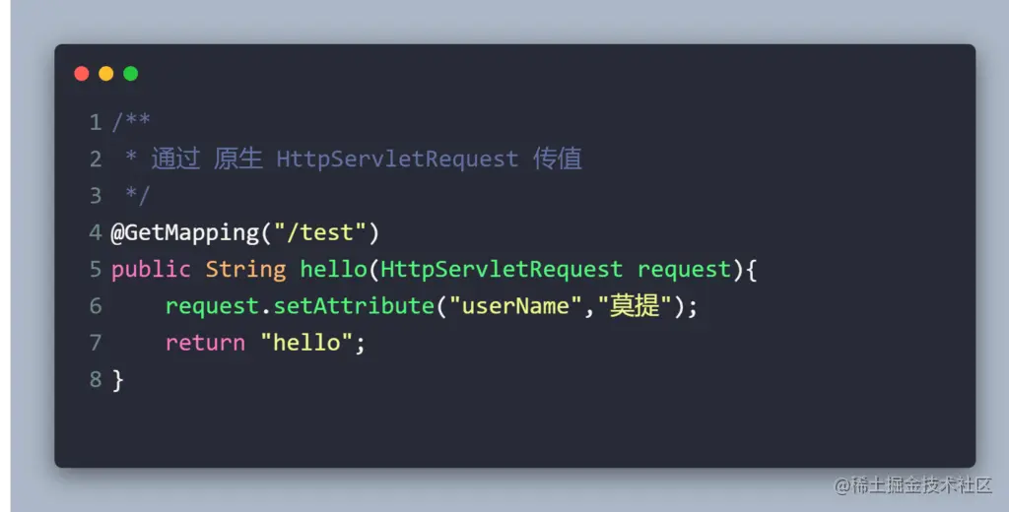
Task: Click the red close dot
Action: (82, 74)
